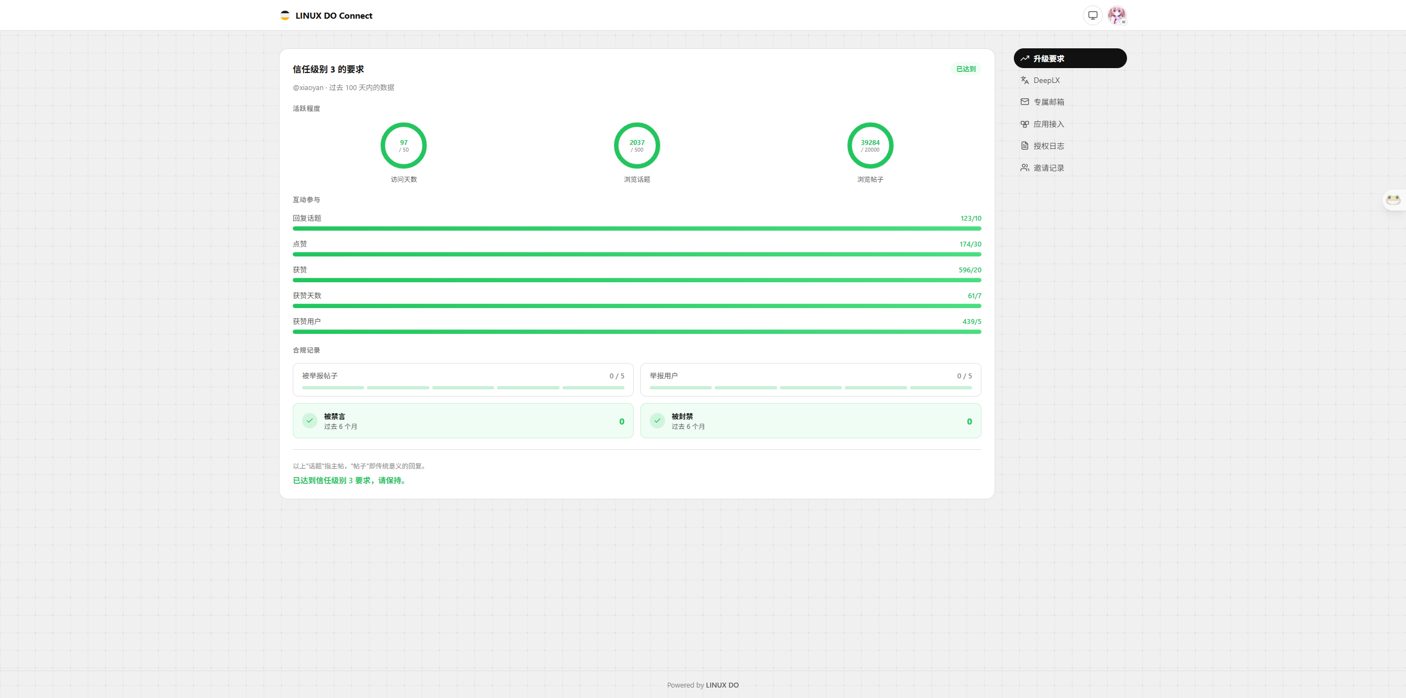Open the 授权日志 sidebar item

tap(1070, 146)
